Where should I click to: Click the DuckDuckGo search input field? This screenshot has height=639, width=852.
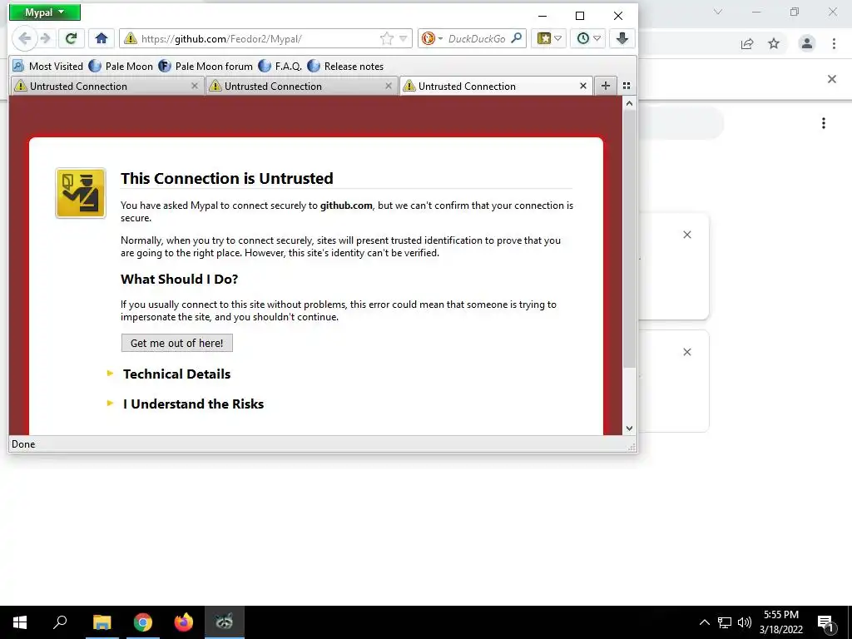point(477,38)
